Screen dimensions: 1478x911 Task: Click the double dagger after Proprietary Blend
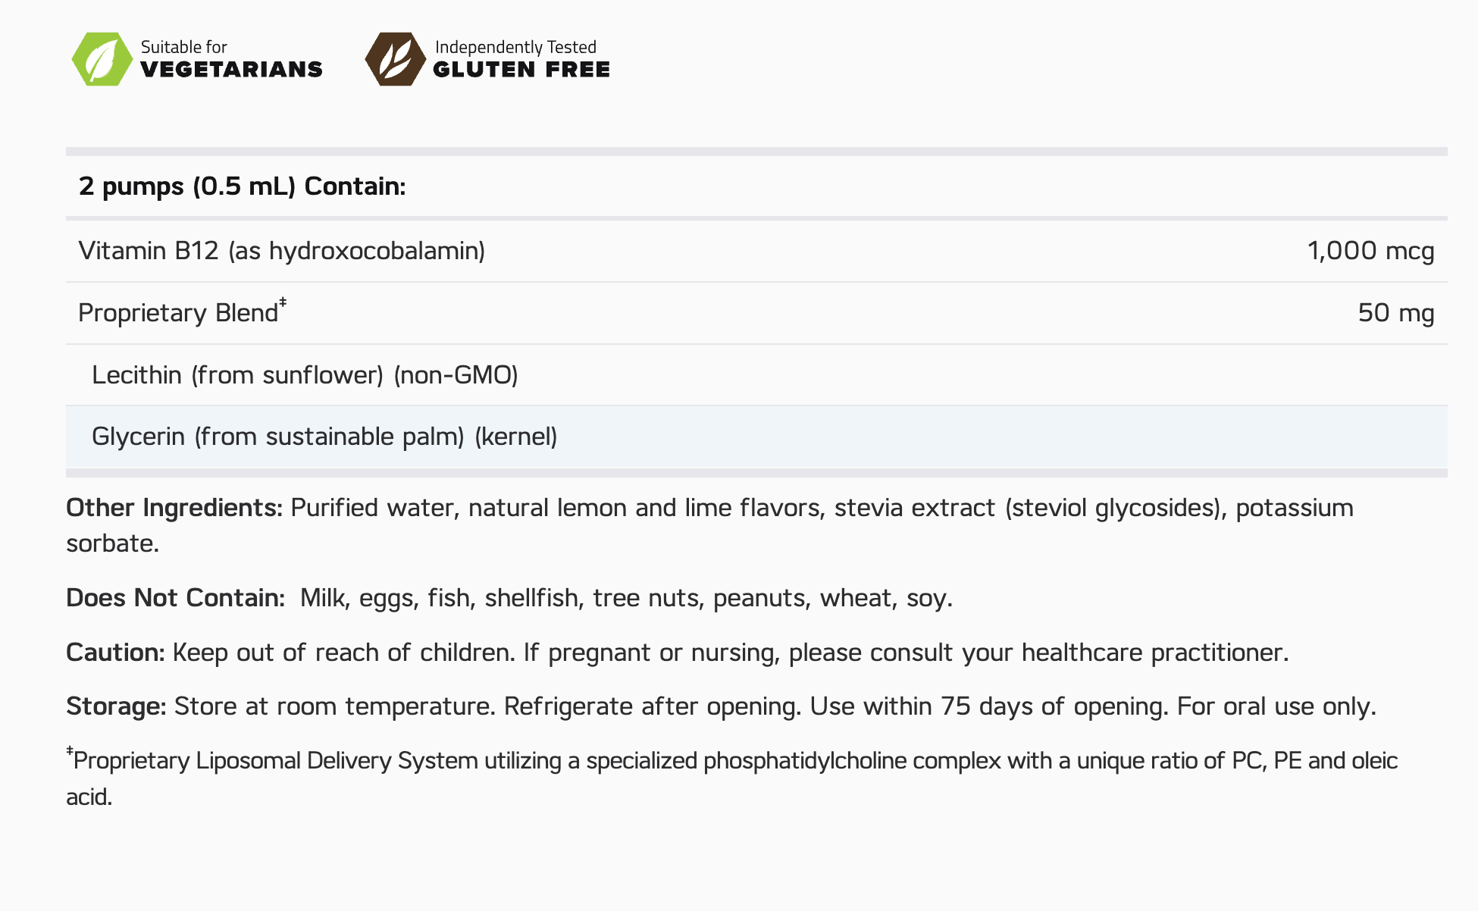tap(283, 303)
